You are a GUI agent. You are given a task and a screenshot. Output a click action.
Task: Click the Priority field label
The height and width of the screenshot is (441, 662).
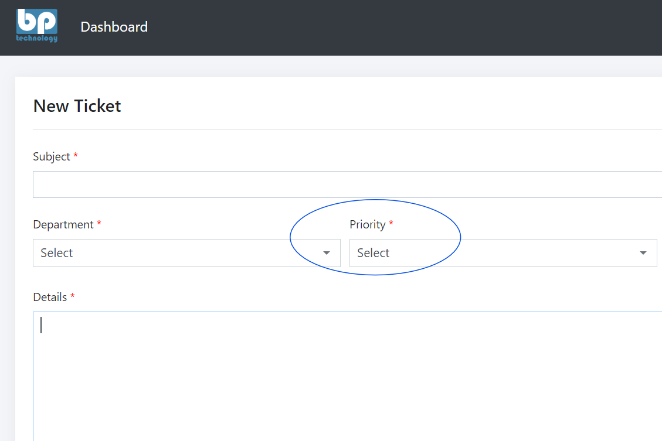368,225
